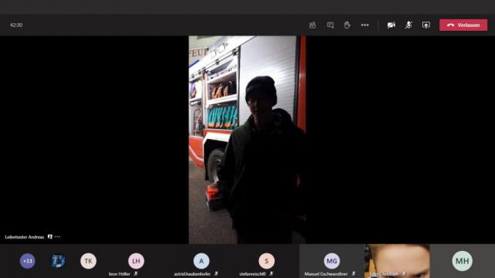Screen dimensions: 495x278
Task: Open the participants panel icon
Action: 312,25
